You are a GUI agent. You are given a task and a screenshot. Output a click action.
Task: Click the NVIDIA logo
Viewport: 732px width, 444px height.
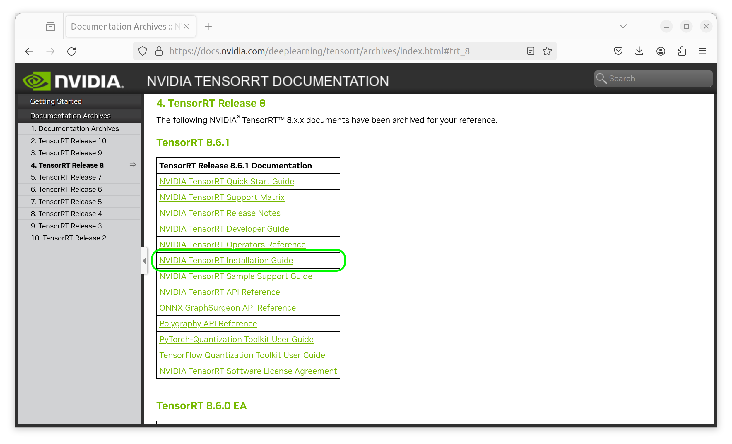pyautogui.click(x=73, y=81)
